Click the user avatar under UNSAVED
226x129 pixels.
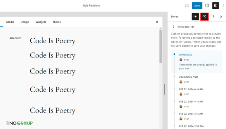coord(181,59)
